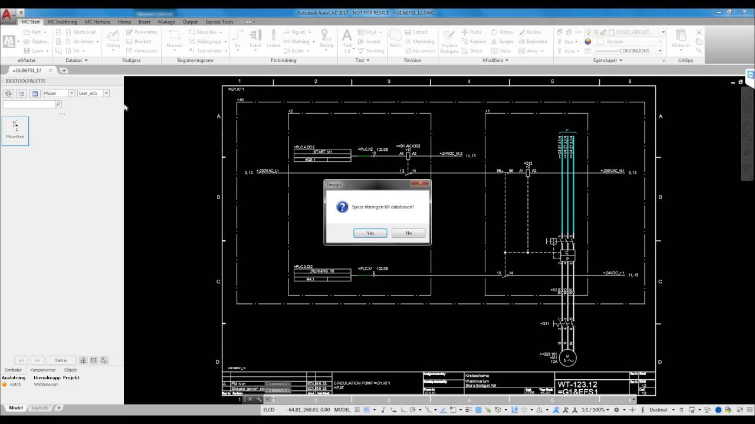755x424 pixels.
Task: Click the Rotera (rotate) tool
Action: (502, 32)
